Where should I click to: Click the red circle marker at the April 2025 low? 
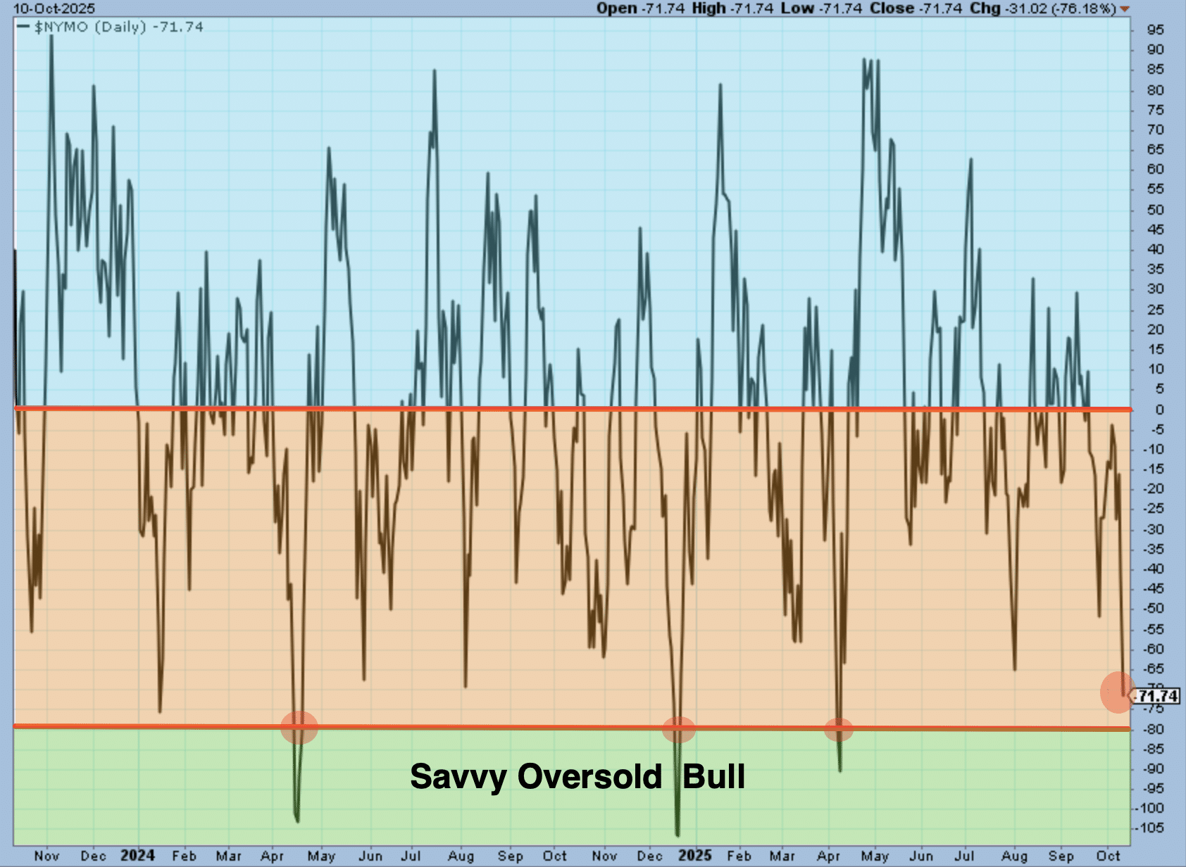[839, 730]
